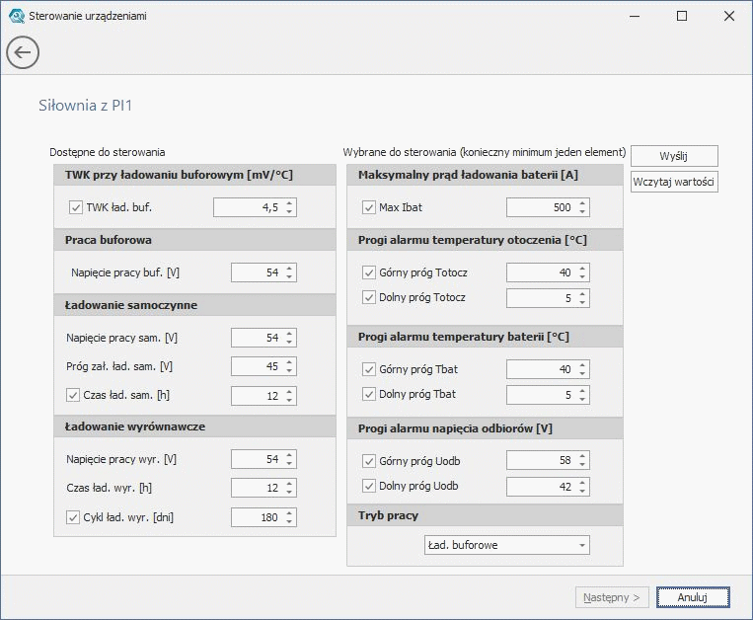Click the Tryb pracy section header
Image resolution: width=753 pixels, height=620 pixels.
(x=485, y=515)
